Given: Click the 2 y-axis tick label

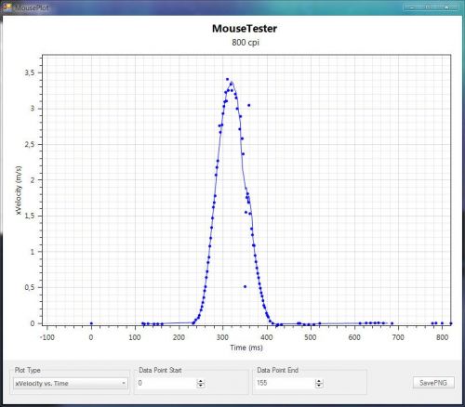Looking at the screenshot, I should (33, 180).
